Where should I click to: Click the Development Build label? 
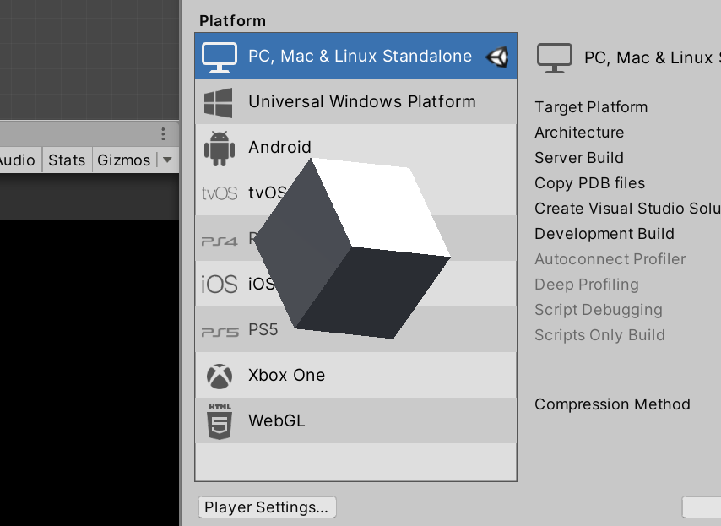[604, 234]
